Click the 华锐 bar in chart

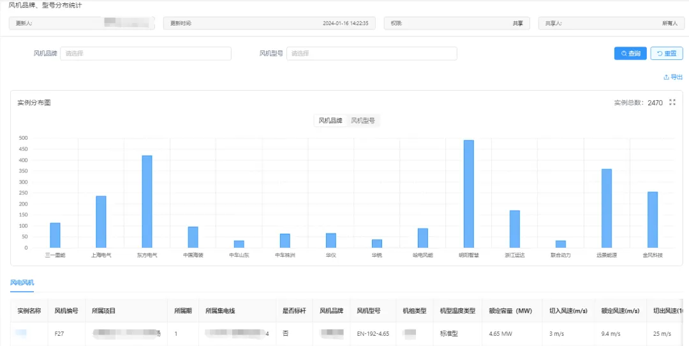pyautogui.click(x=376, y=244)
